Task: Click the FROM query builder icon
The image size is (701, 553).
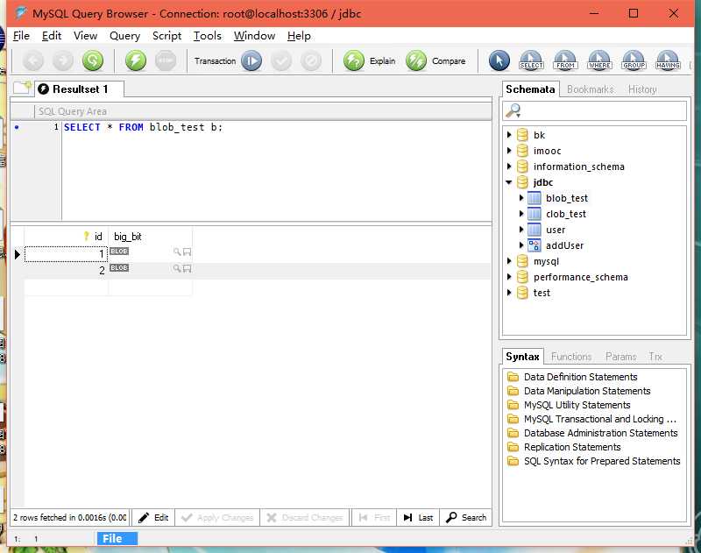Action: point(565,60)
